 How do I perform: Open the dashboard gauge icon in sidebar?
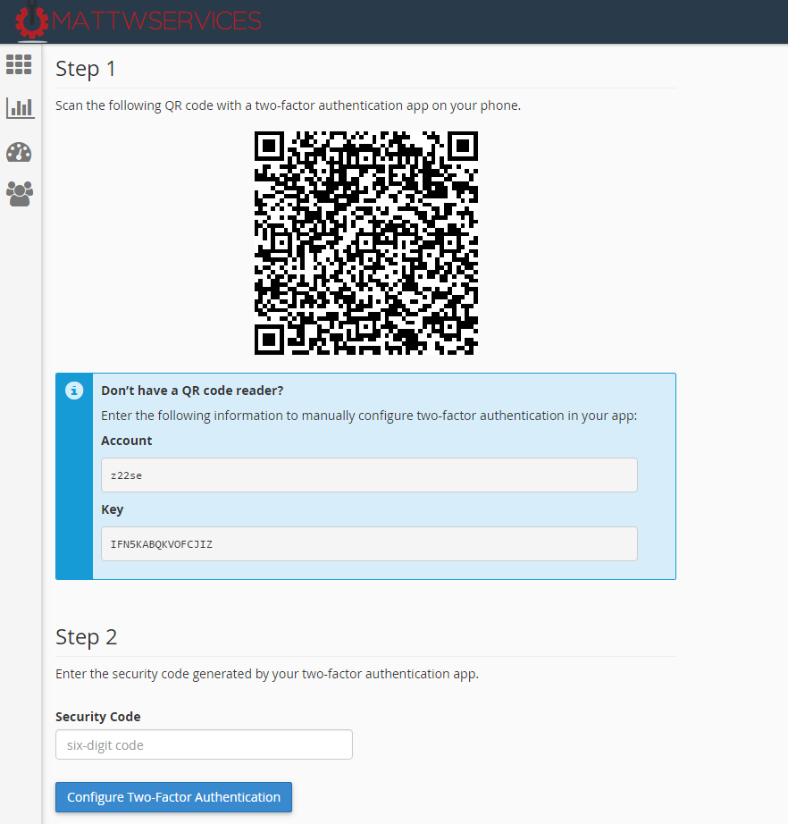coord(19,153)
